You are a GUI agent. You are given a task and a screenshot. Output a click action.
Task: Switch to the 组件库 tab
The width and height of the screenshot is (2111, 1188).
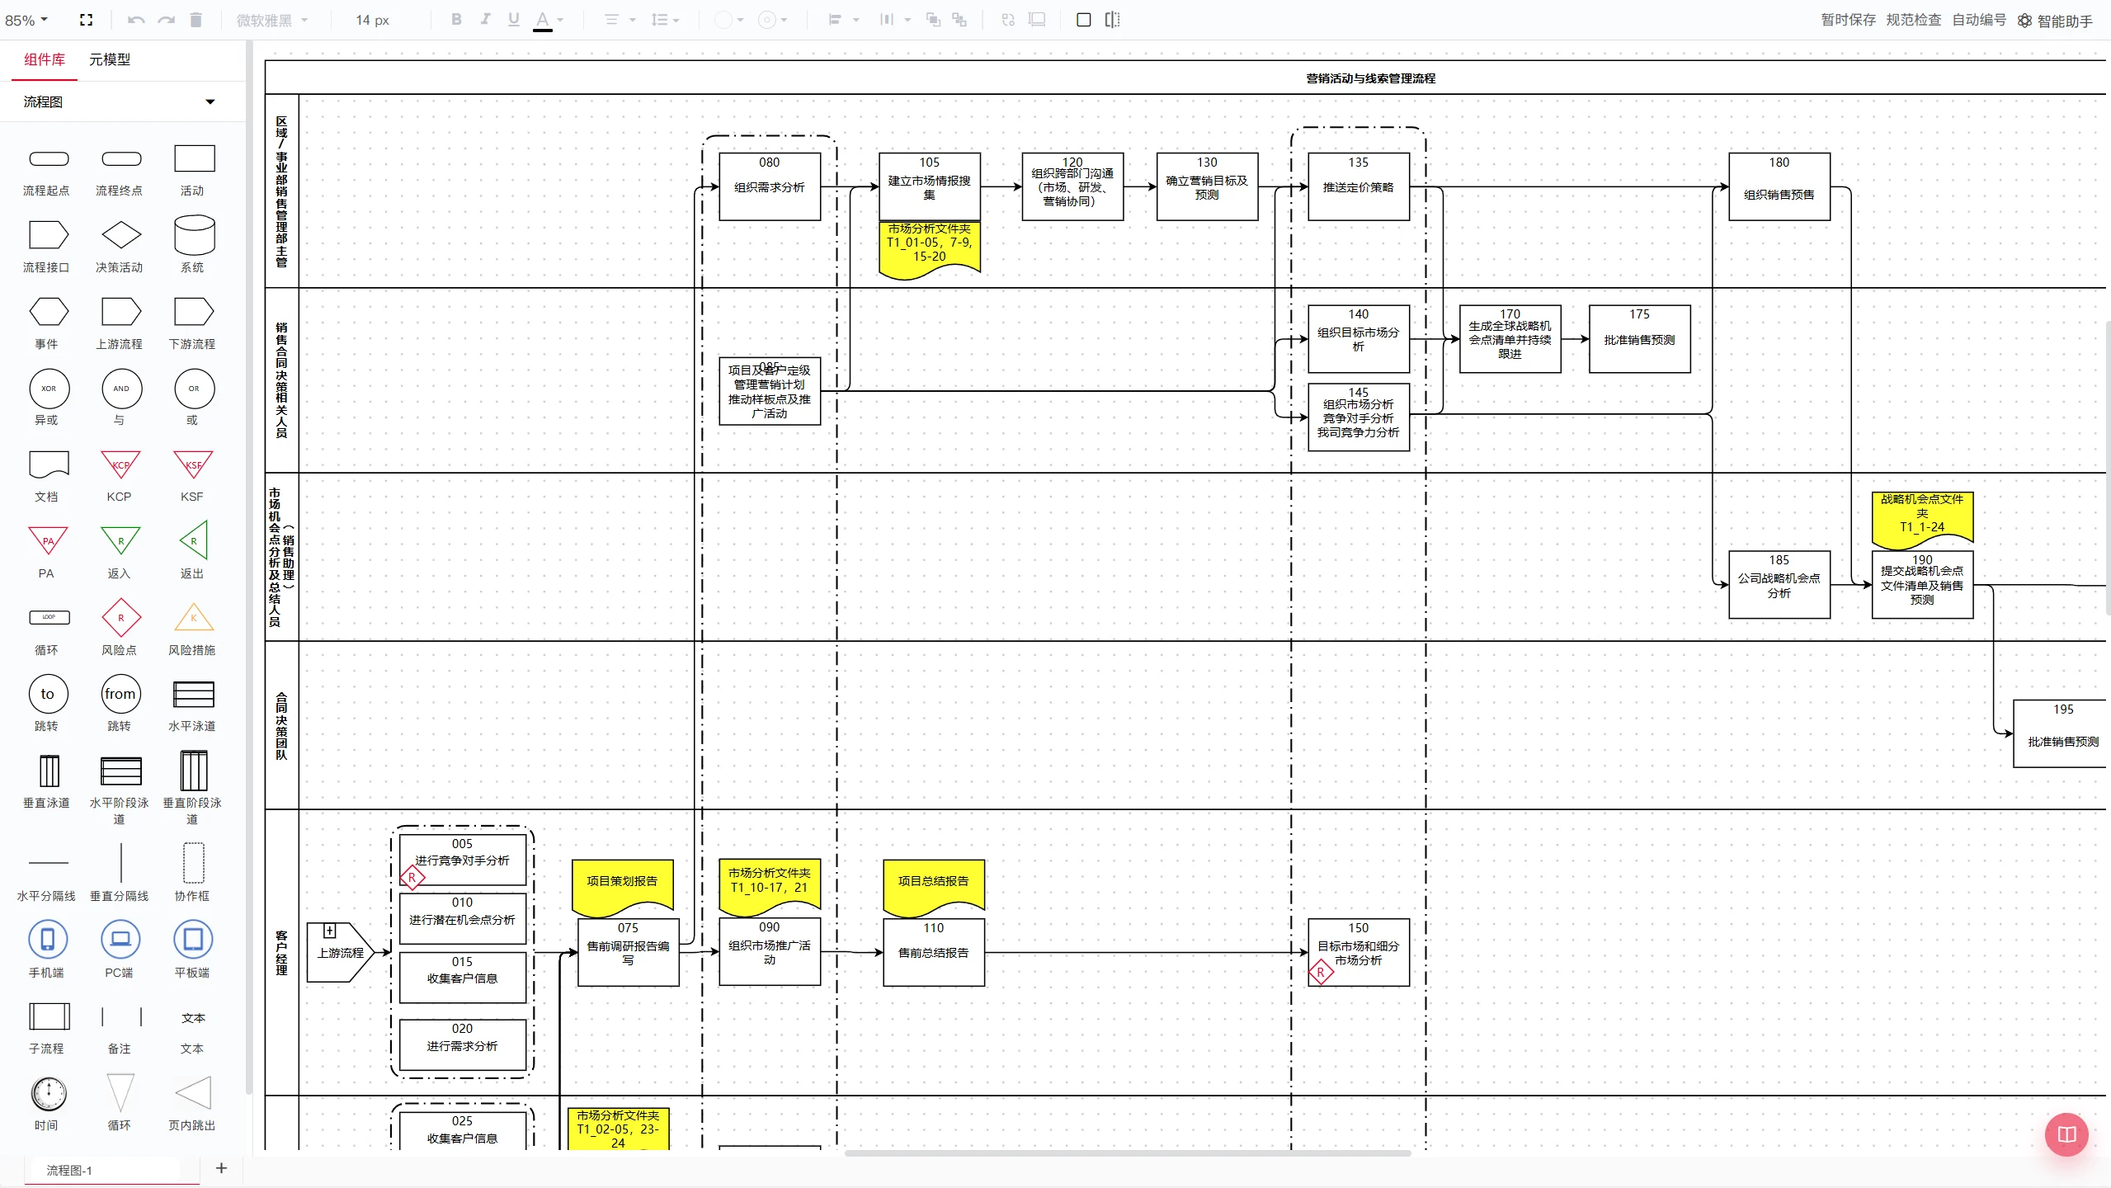pos(45,59)
